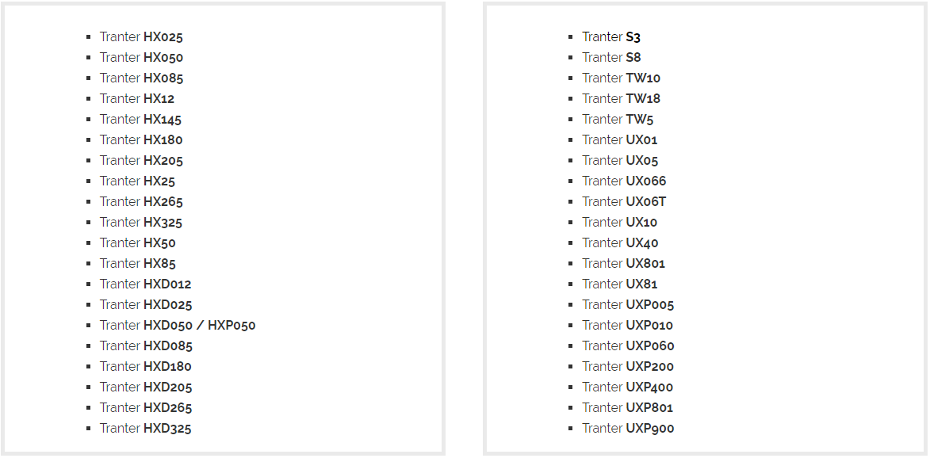Image resolution: width=930 pixels, height=458 pixels.
Task: Open the Tranter TW10 item
Action: 622,78
